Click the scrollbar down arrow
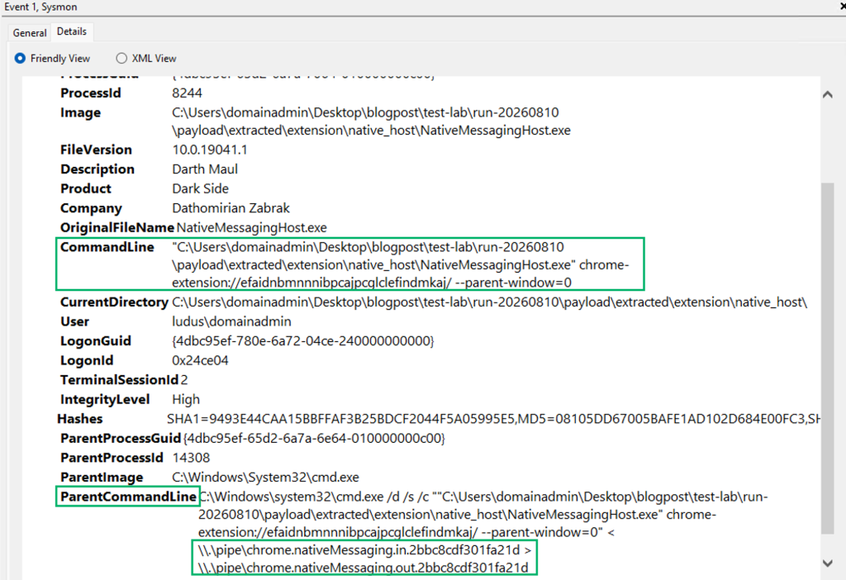Image resolution: width=846 pixels, height=580 pixels. 828,563
